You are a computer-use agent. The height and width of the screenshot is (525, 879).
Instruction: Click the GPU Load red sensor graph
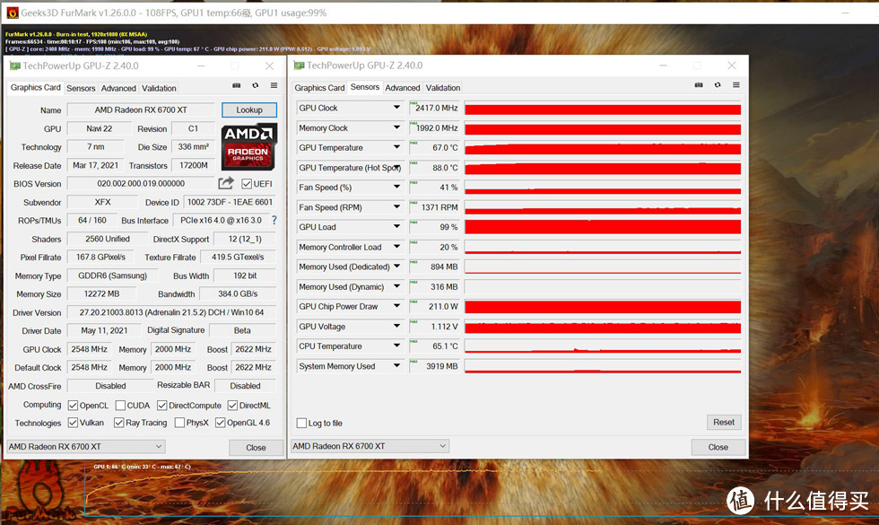603,226
